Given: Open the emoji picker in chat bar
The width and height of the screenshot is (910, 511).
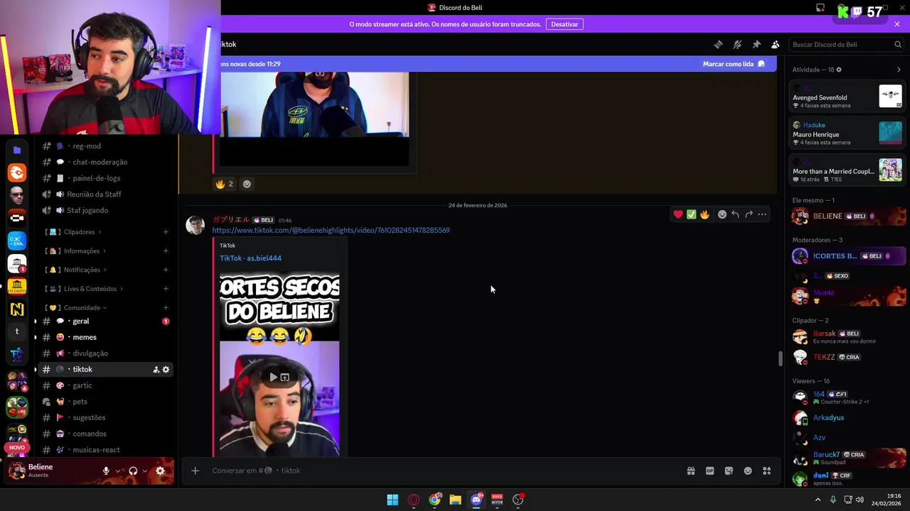Looking at the screenshot, I should coord(748,471).
